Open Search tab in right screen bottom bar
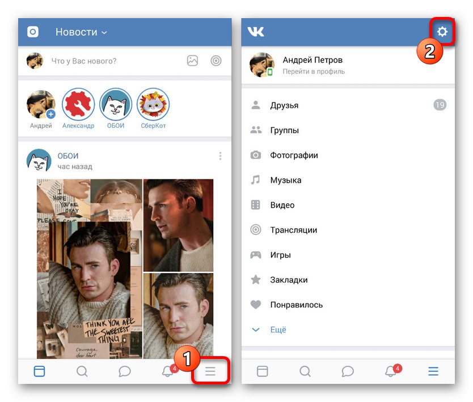Viewport: 473px width, 402px height. click(305, 371)
